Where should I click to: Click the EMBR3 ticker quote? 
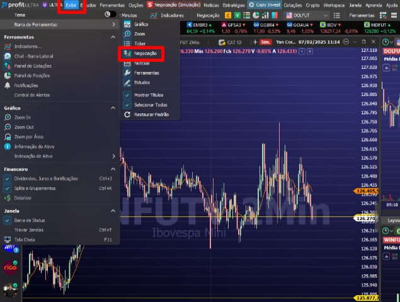(200, 28)
